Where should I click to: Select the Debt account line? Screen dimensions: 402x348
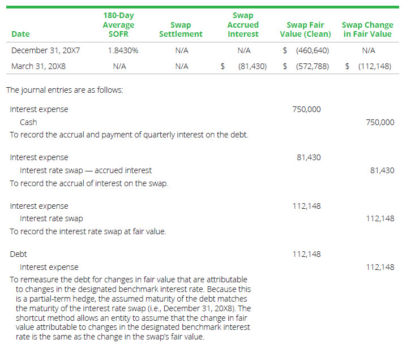coord(19,254)
